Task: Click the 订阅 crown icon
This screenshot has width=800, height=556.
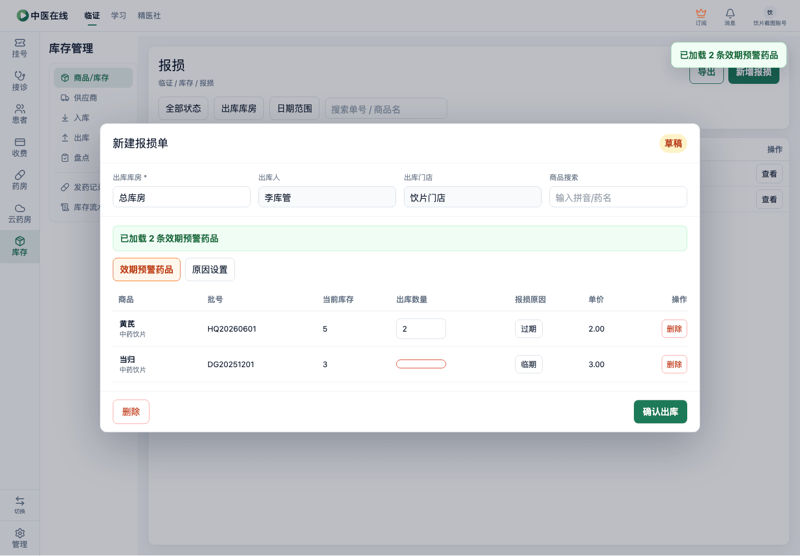Action: point(701,17)
